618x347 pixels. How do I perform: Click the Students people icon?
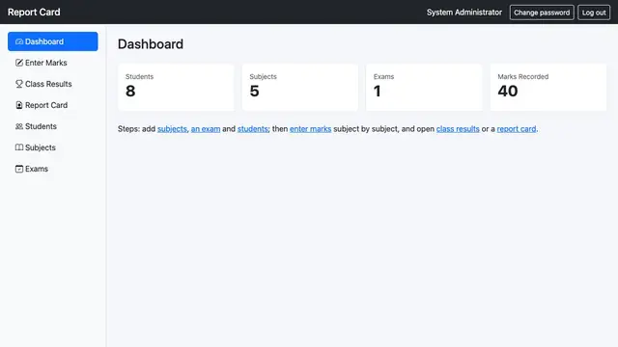click(x=19, y=126)
